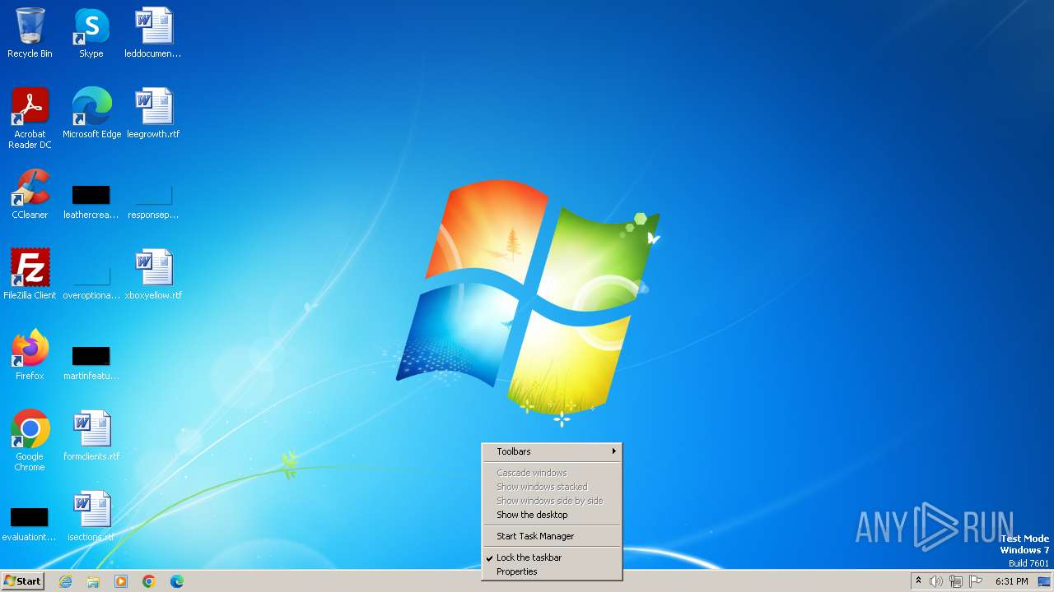
Task: Select the leegrowth.rtf document icon
Action: coord(153,113)
